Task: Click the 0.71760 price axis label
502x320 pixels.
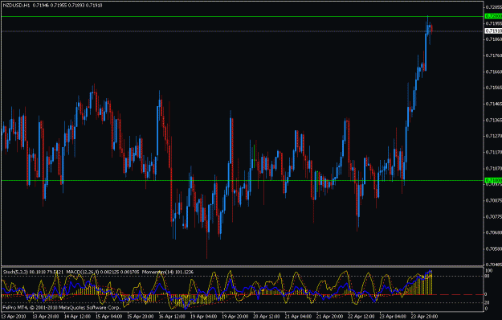Action: click(x=494, y=55)
